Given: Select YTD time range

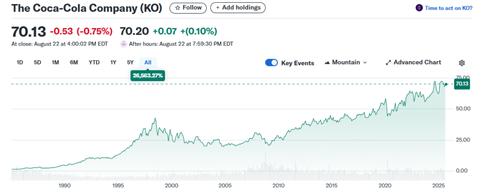Looking at the screenshot, I should (94, 62).
